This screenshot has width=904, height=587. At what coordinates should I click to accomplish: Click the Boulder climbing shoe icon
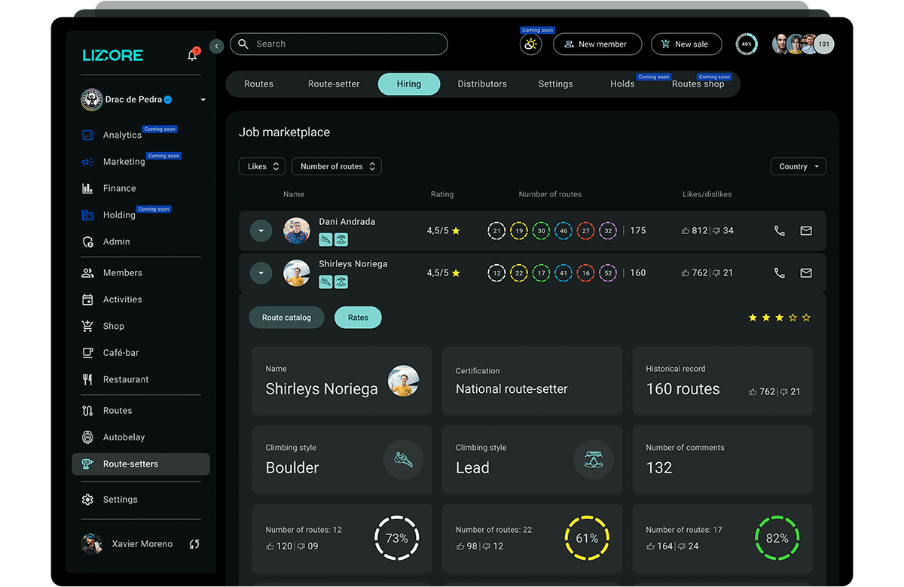(x=404, y=460)
